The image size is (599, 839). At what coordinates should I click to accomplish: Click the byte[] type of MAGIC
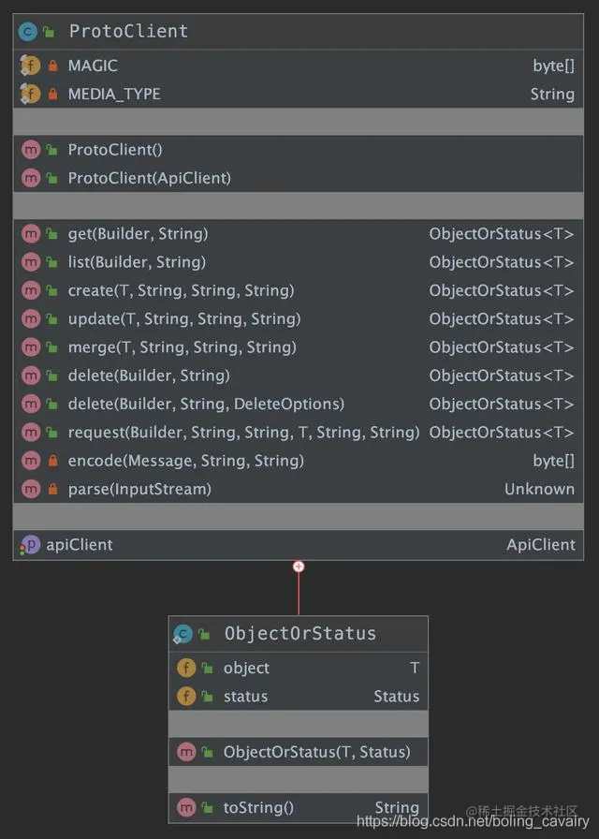(553, 66)
